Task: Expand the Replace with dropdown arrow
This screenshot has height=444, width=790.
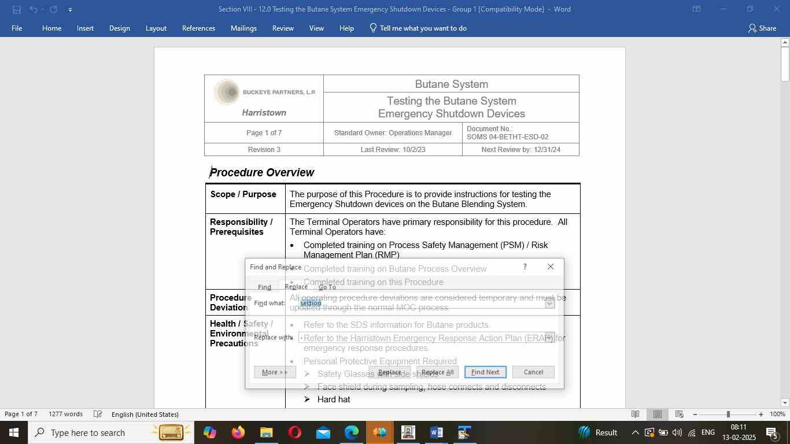Action: (549, 338)
